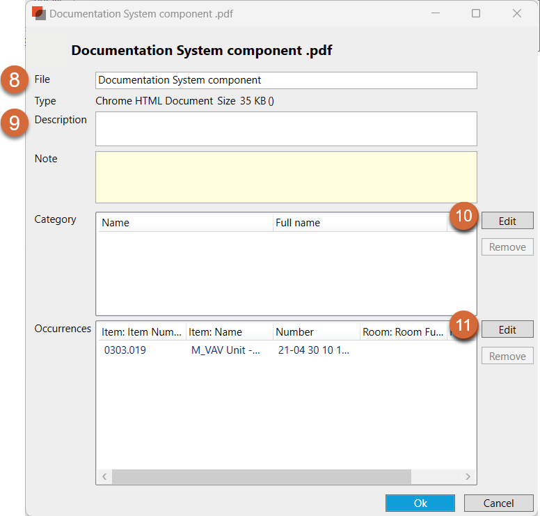
Task: Click the File name input field
Action: [x=286, y=80]
